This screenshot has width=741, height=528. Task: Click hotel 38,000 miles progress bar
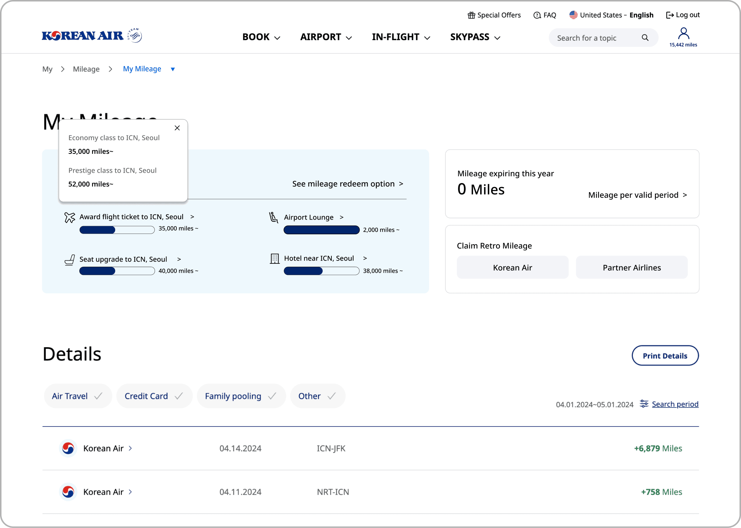pyautogui.click(x=321, y=271)
